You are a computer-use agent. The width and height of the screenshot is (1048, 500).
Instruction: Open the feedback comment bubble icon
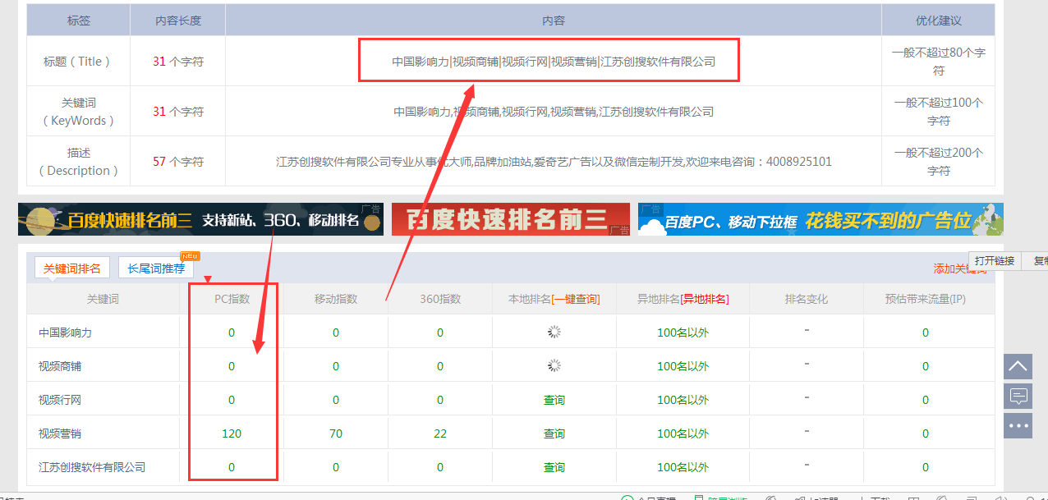coord(1018,397)
